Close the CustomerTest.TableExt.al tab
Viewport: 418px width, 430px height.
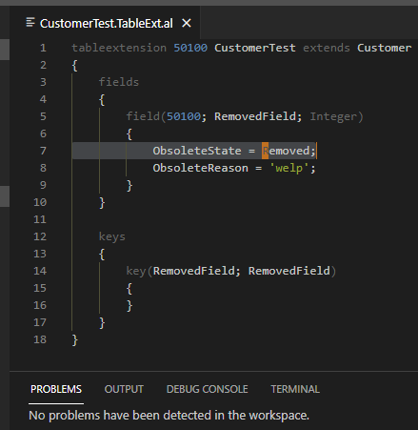pyautogui.click(x=187, y=23)
